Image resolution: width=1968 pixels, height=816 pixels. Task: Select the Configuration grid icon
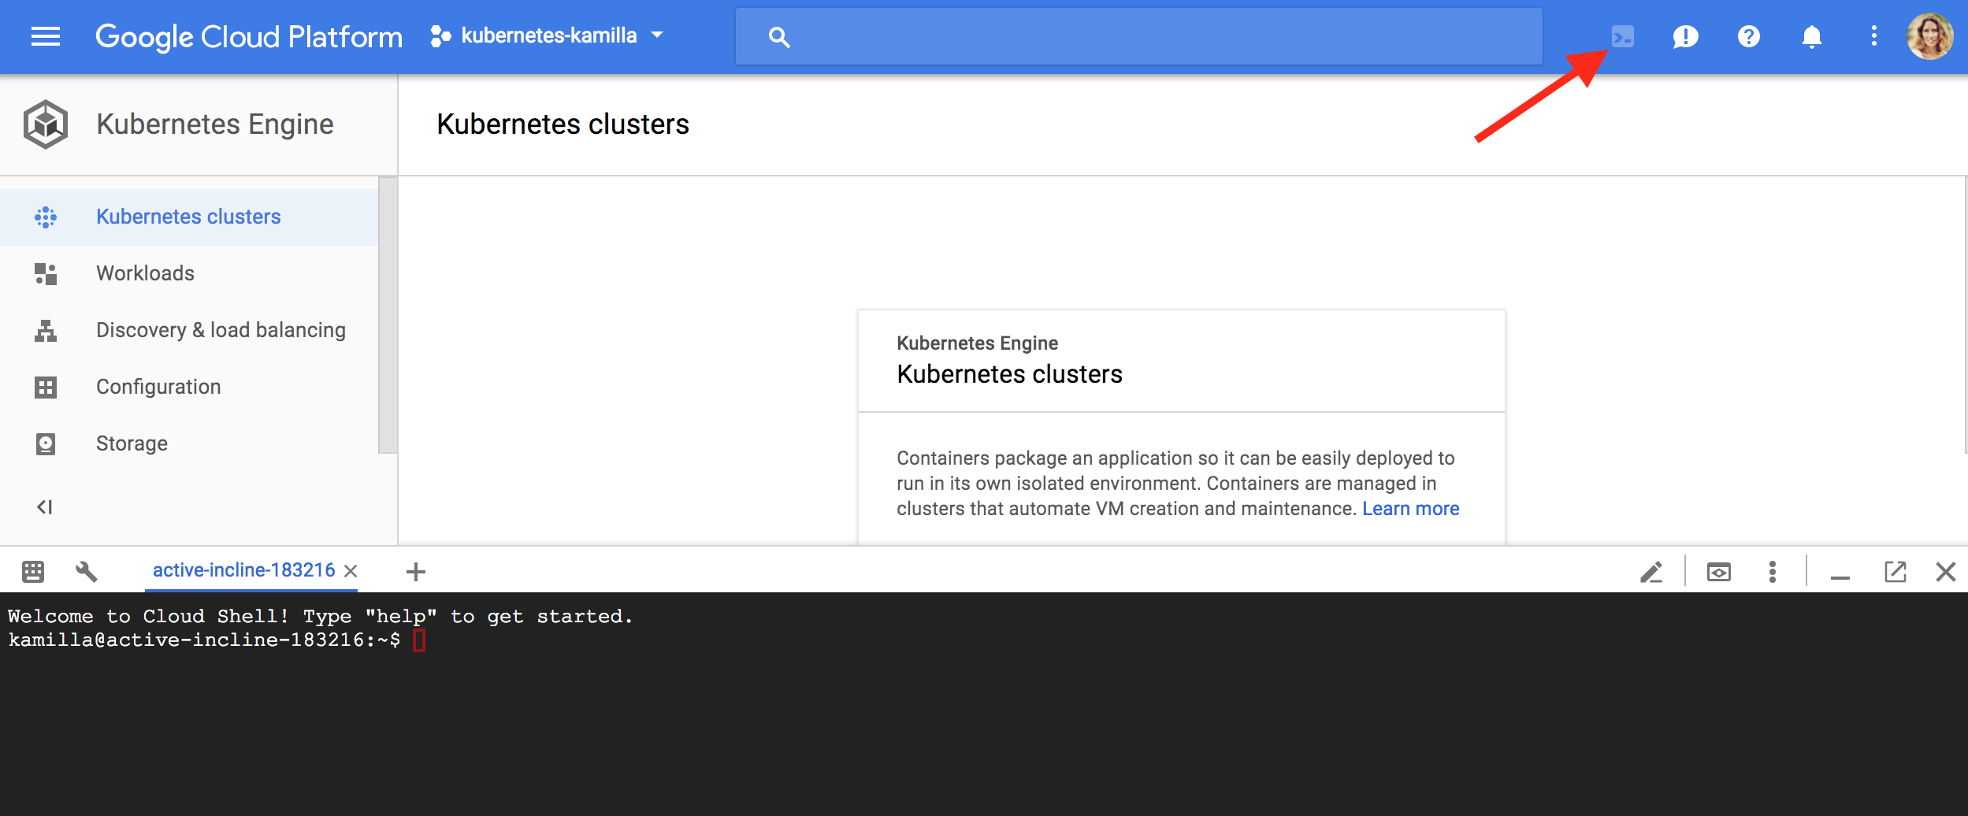[x=46, y=387]
